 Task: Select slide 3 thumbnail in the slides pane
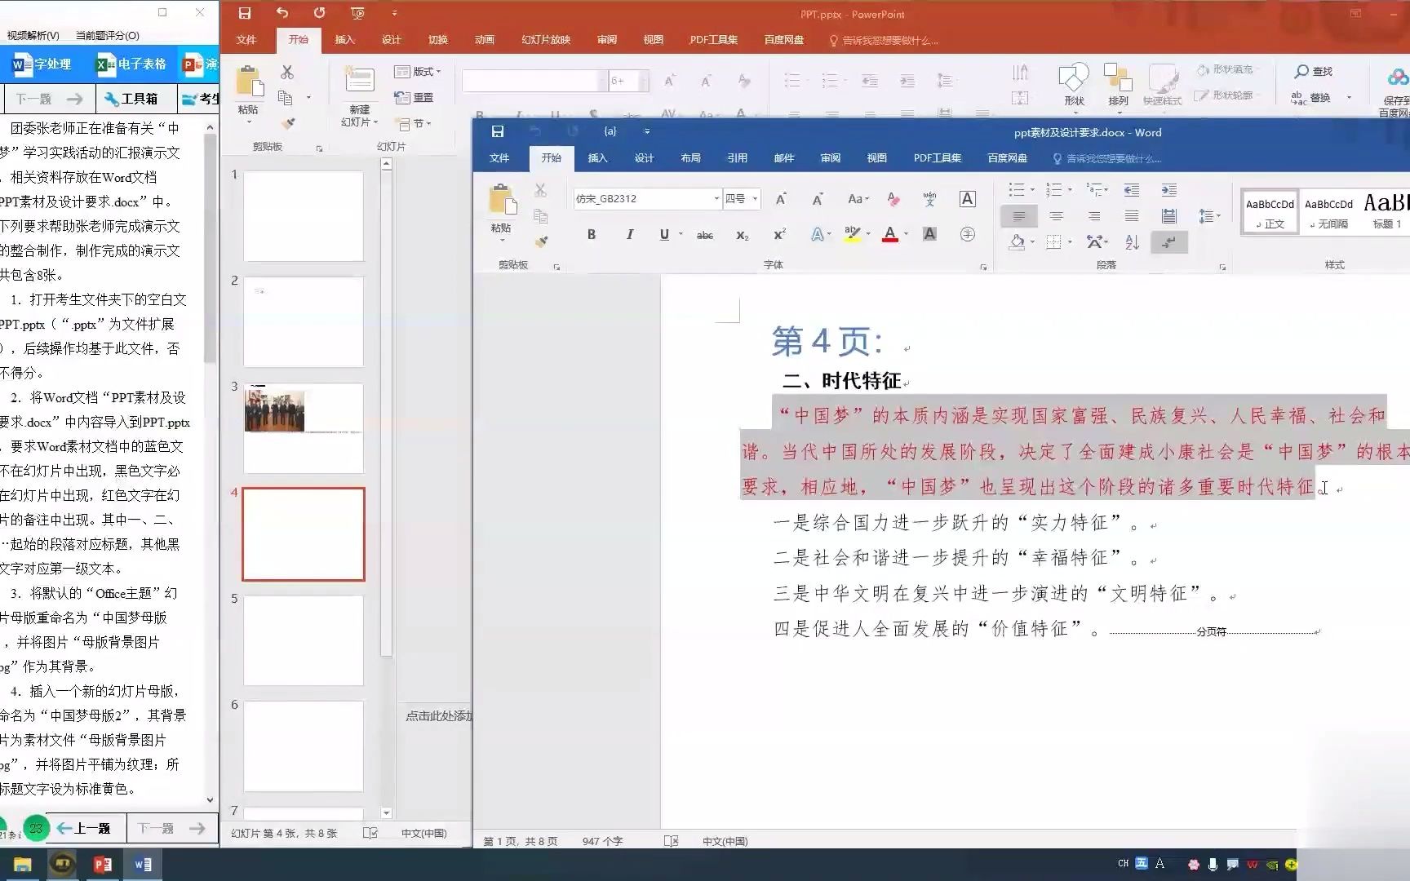point(303,427)
